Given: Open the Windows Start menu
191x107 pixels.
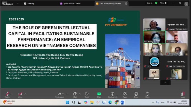Looking at the screenshot, I should (x=67, y=102).
